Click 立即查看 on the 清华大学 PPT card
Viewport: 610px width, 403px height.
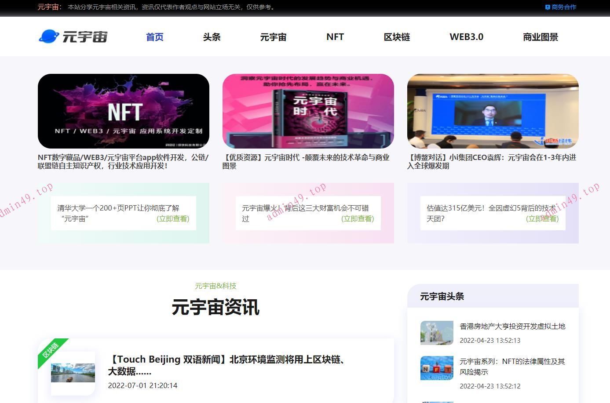pos(173,218)
